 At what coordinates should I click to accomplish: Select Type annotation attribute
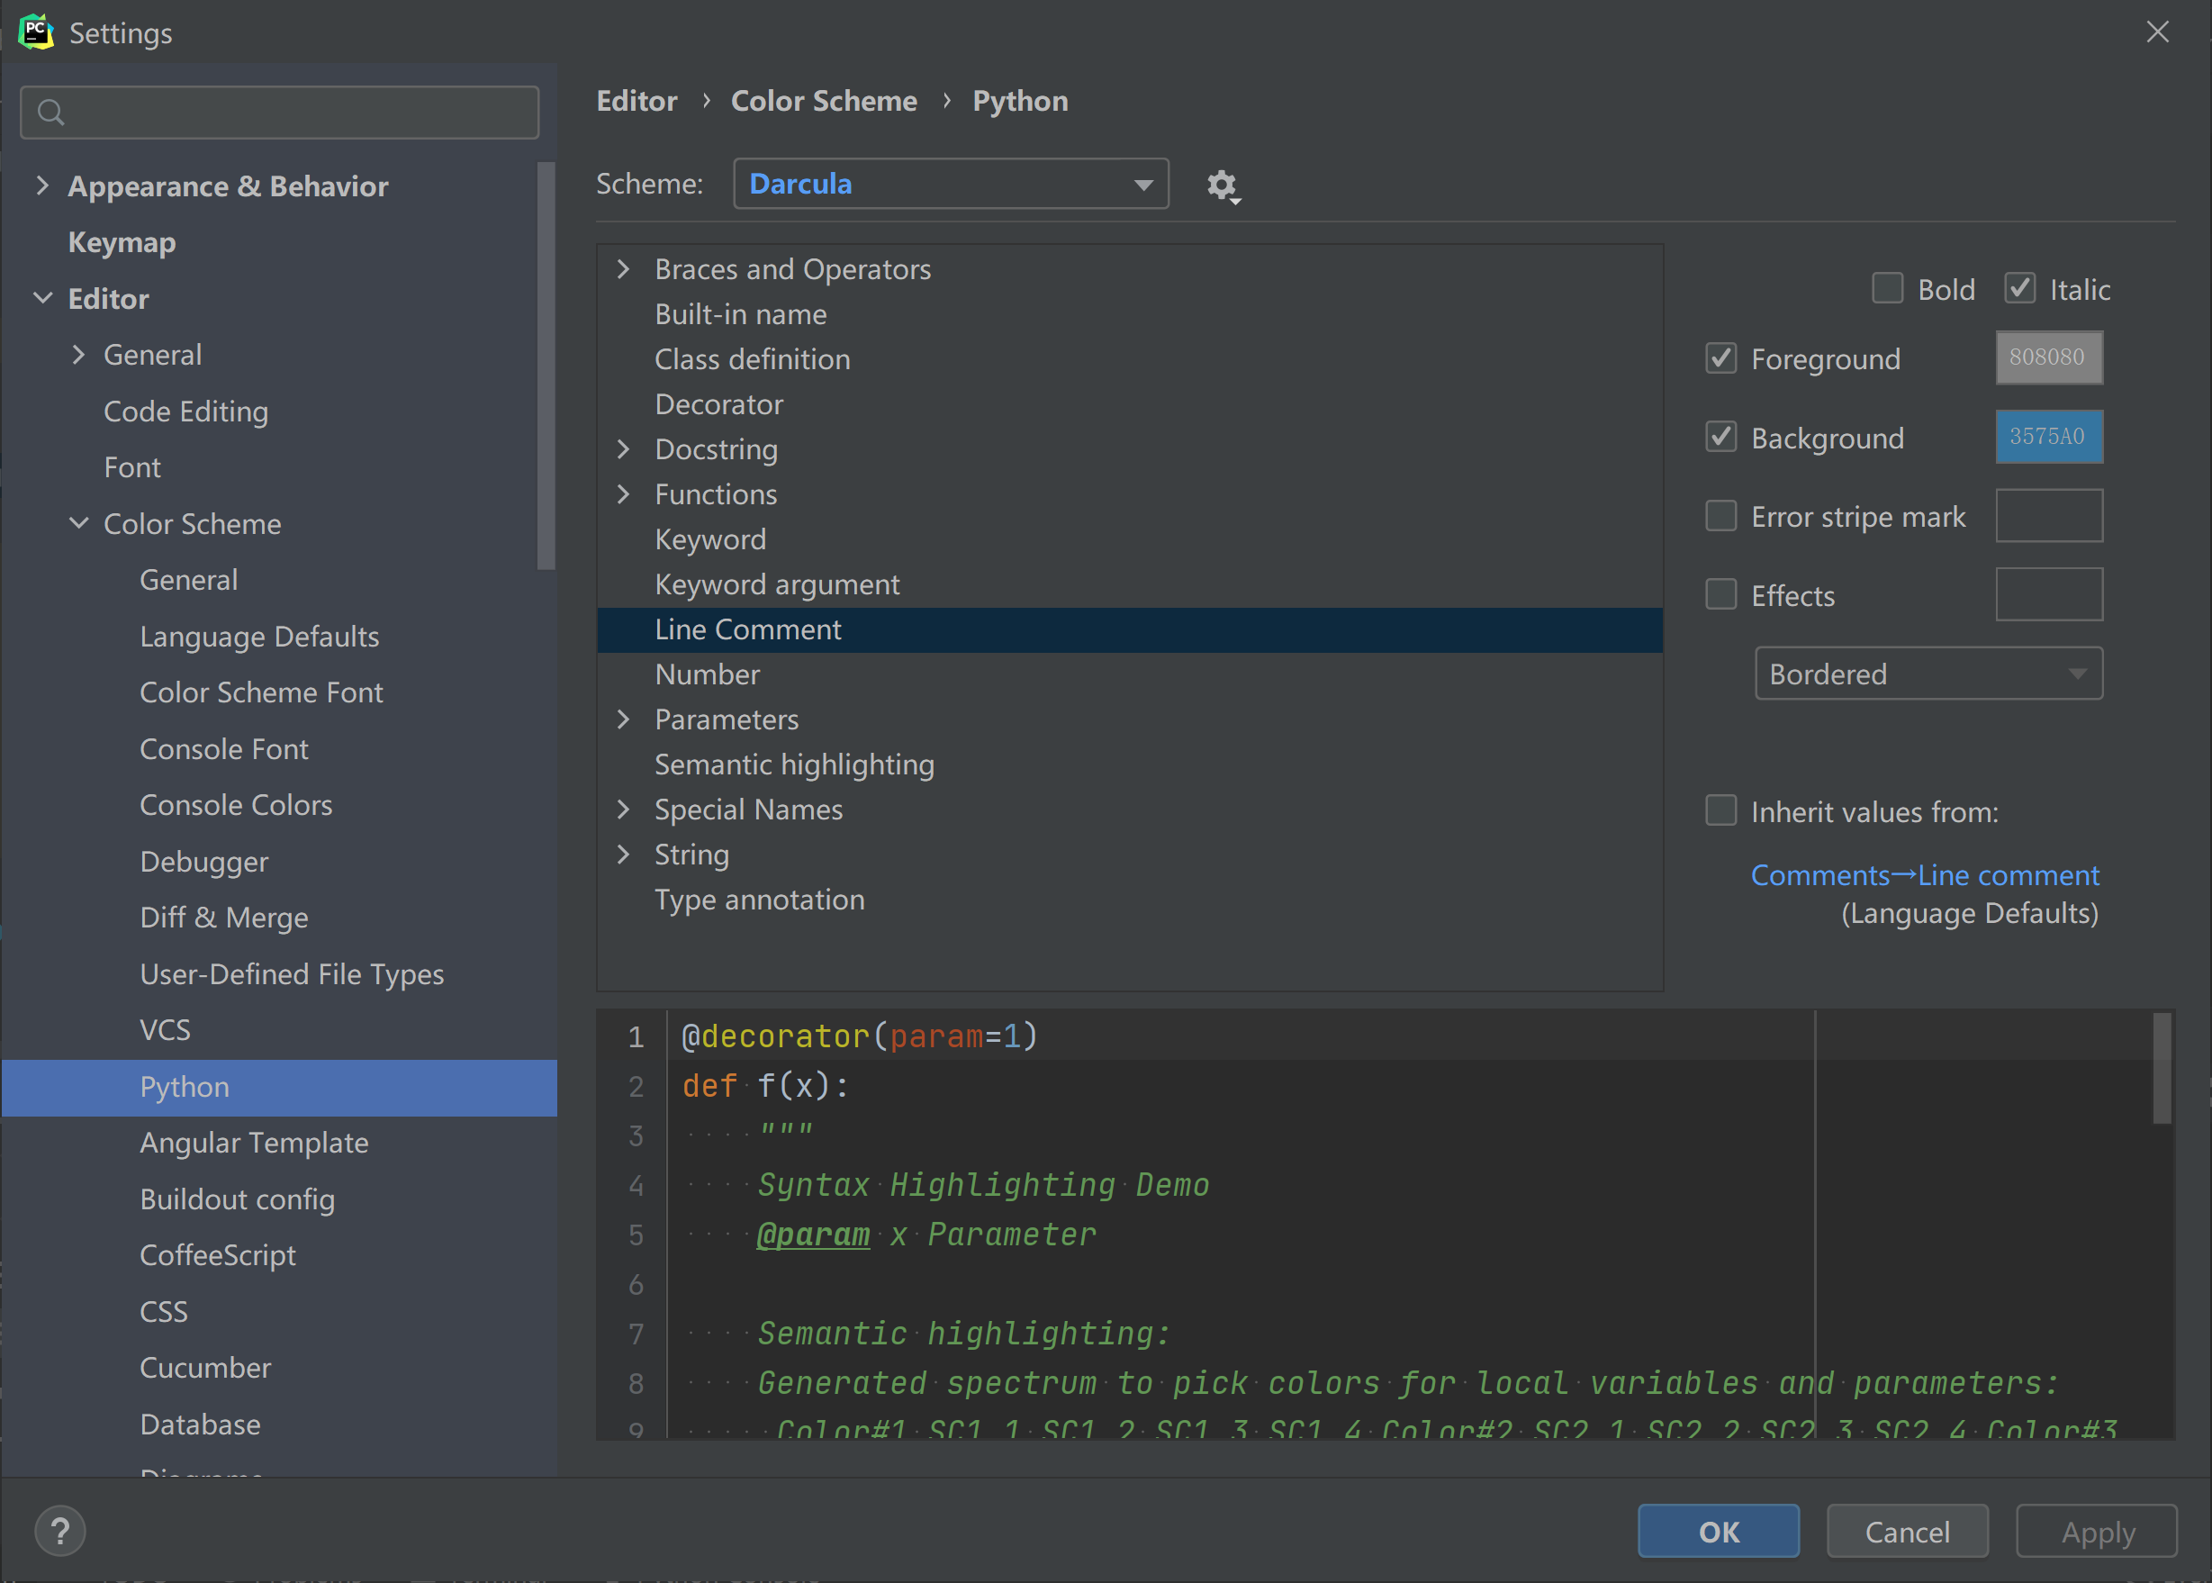pos(759,899)
